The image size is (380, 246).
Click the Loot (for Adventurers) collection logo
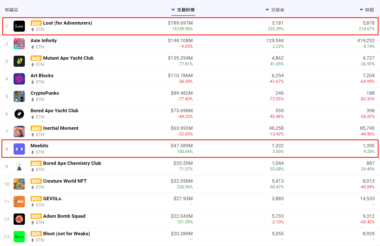19,26
